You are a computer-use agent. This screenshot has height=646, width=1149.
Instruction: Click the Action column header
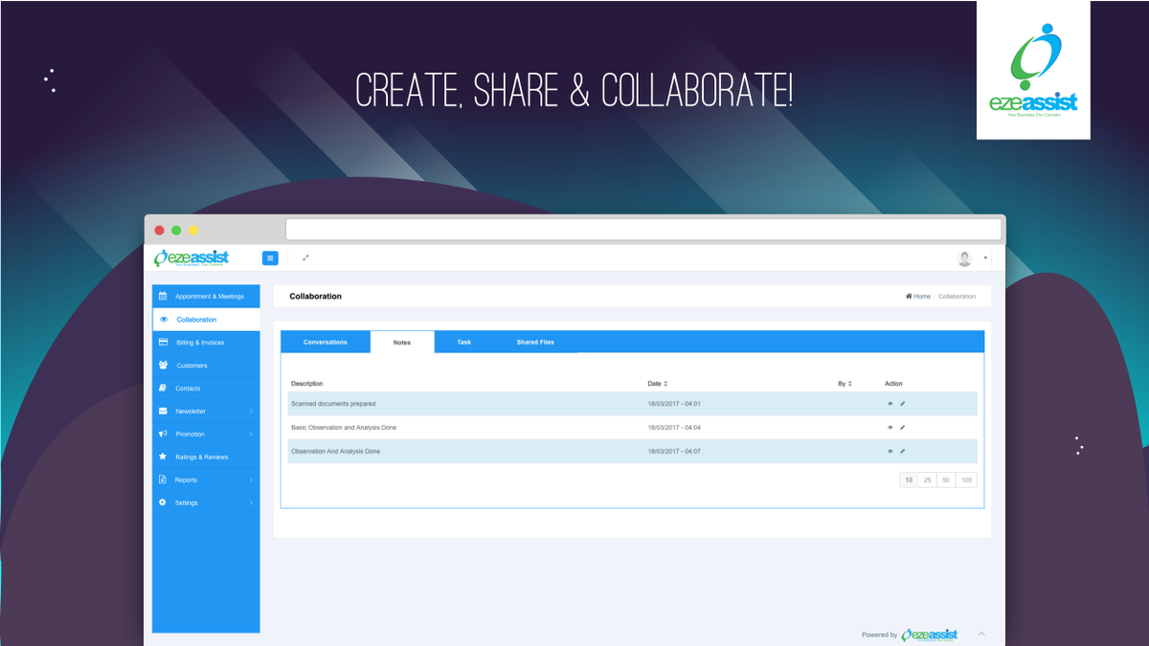click(893, 384)
